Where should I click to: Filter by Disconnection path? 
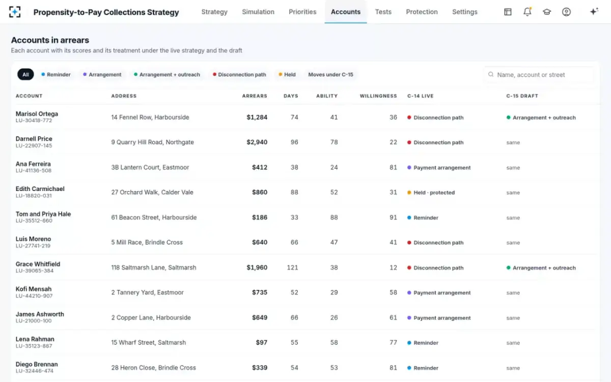(x=239, y=74)
